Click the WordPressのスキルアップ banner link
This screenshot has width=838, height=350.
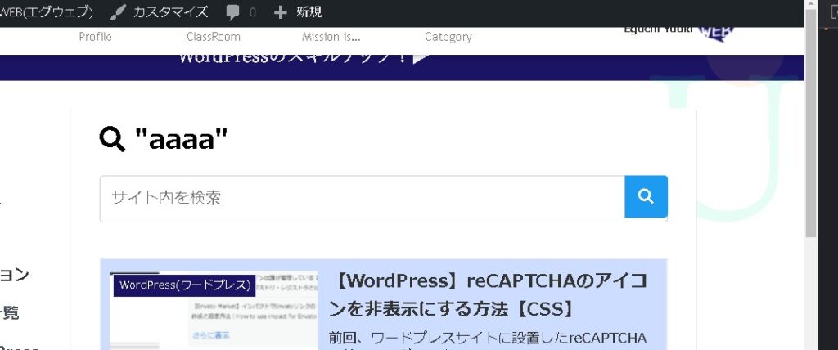click(x=303, y=57)
